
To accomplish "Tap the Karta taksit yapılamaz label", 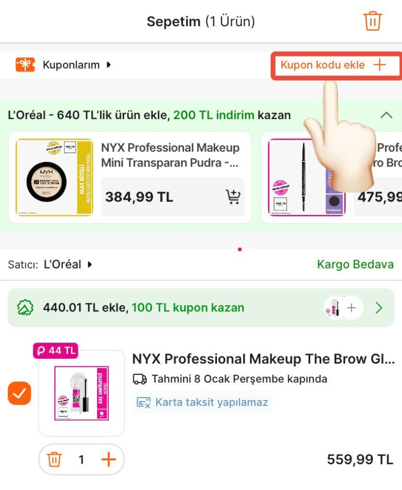I will (211, 402).
